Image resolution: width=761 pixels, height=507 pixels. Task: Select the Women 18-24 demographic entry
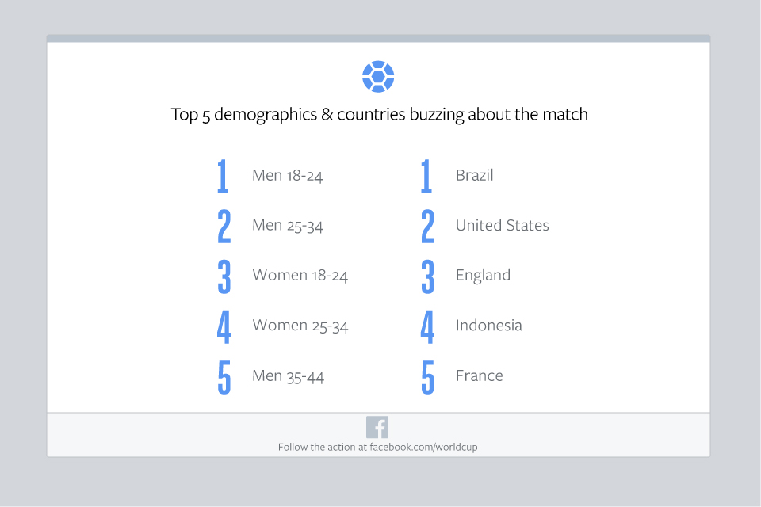click(300, 276)
